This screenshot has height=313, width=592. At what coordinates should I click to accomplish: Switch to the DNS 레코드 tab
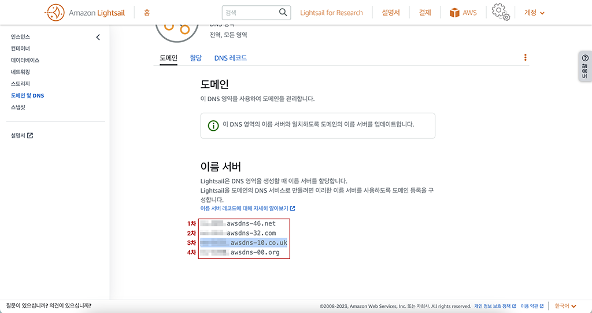click(x=231, y=58)
